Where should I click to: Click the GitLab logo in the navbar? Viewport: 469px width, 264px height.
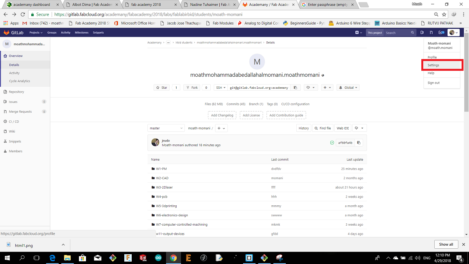pos(14,32)
